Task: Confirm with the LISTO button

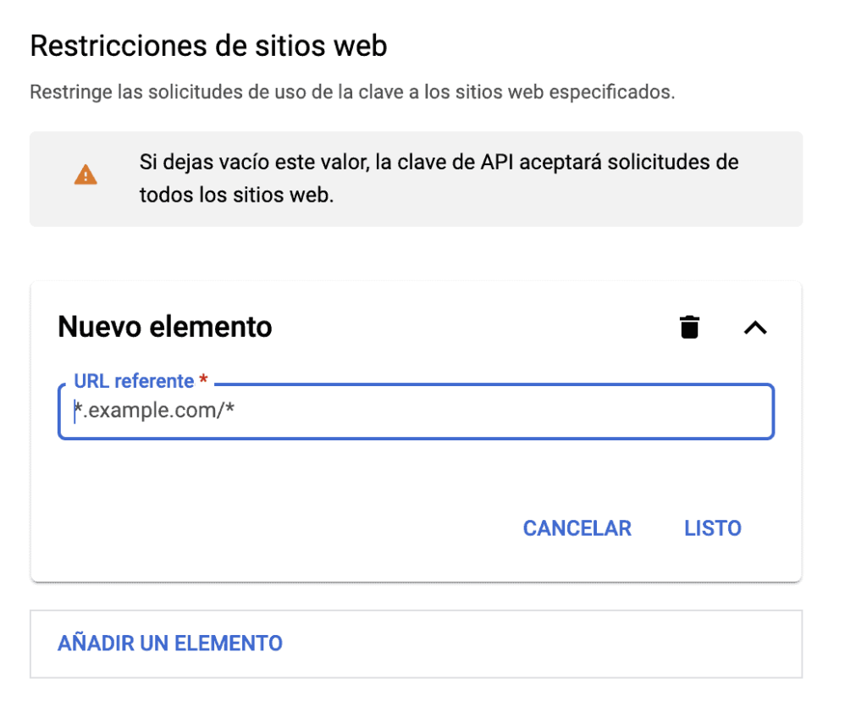Action: pyautogui.click(x=712, y=528)
